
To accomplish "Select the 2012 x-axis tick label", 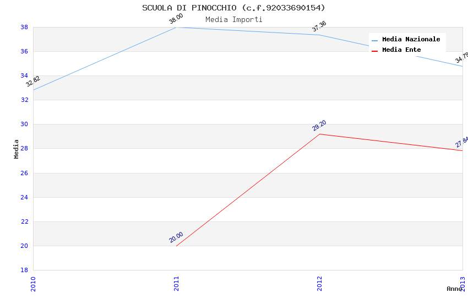I will 319,284.
